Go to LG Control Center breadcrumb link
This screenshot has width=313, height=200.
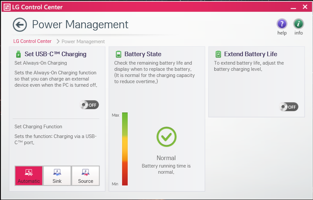click(x=32, y=41)
